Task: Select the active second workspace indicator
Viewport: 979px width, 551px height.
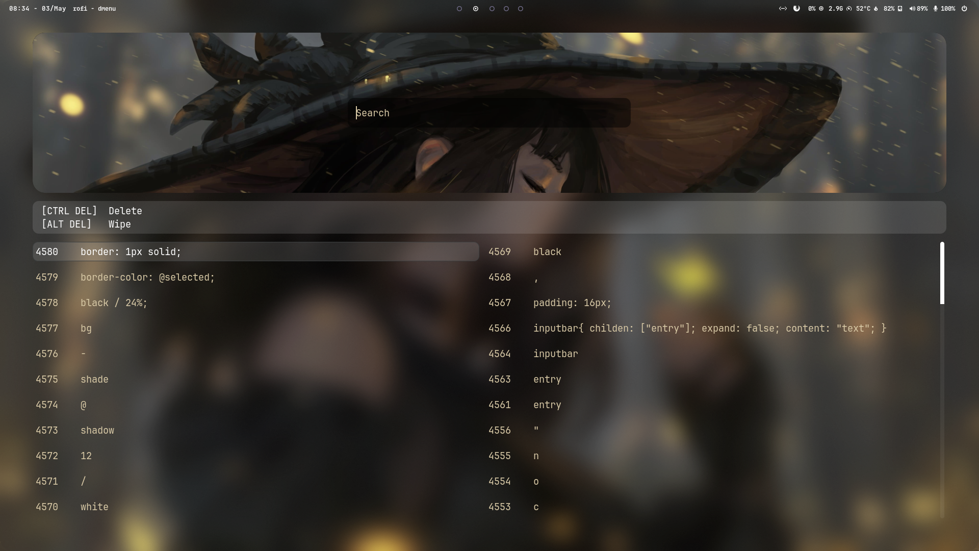Action: pos(476,9)
